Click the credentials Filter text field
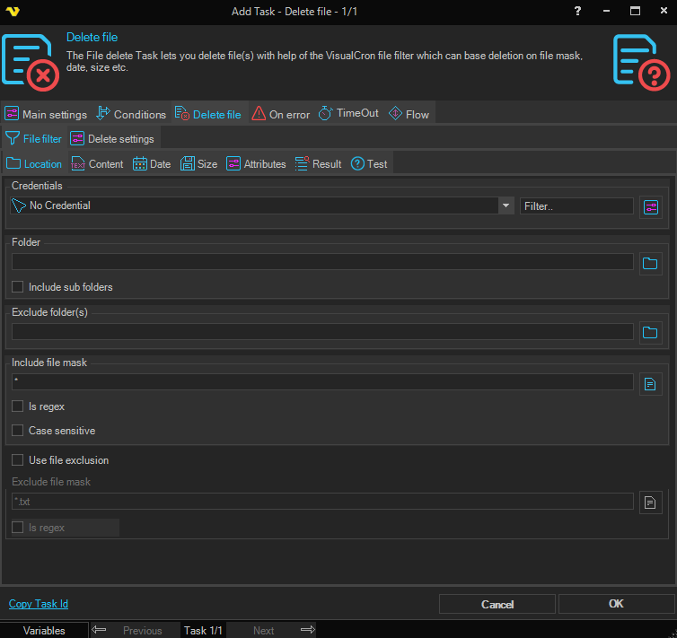Viewport: 677px width, 638px height. pyautogui.click(x=576, y=206)
